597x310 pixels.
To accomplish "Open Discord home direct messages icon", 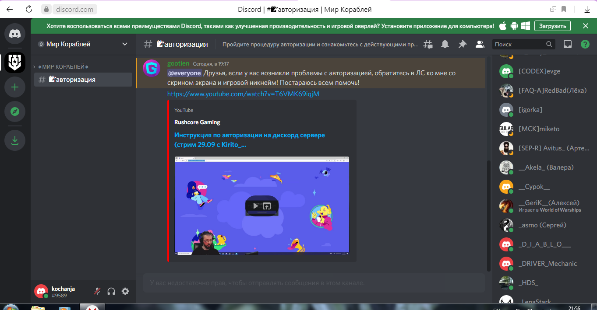I will pos(15,34).
